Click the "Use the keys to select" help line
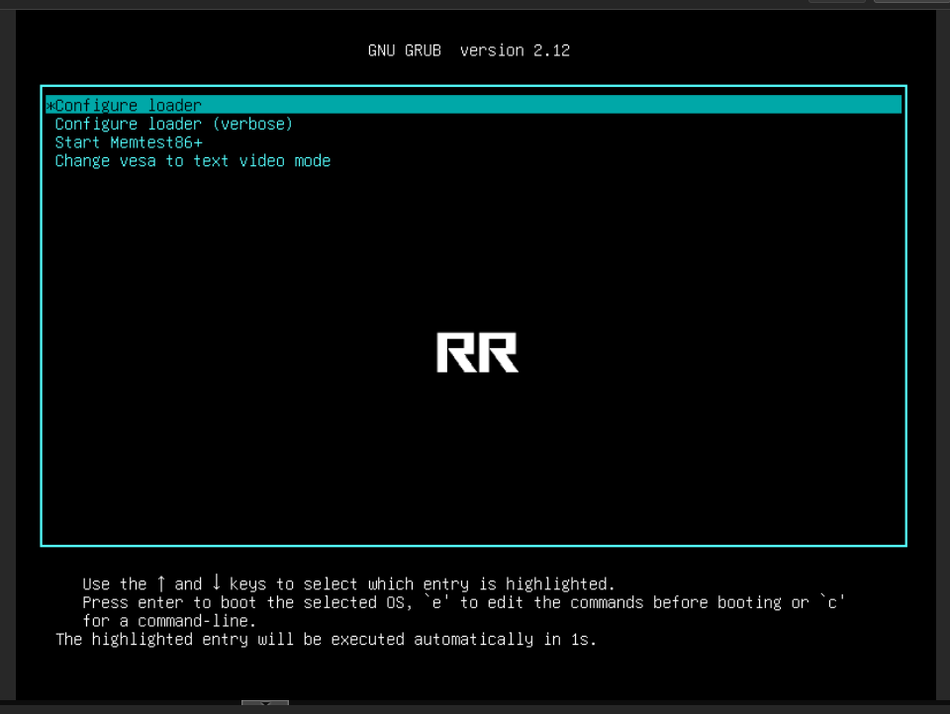Image resolution: width=950 pixels, height=714 pixels. [348, 583]
